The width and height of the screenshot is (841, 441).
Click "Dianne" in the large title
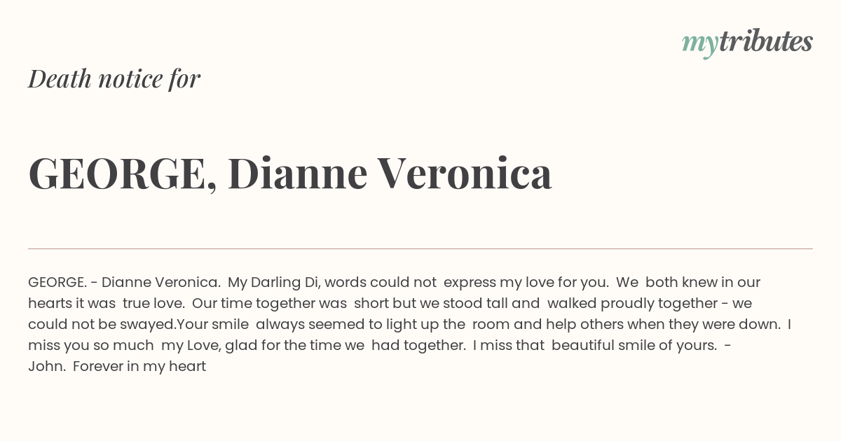(x=298, y=174)
